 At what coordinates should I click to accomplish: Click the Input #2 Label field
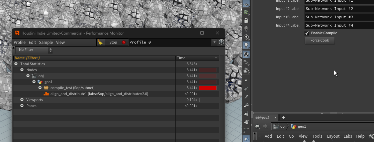[339, 9]
